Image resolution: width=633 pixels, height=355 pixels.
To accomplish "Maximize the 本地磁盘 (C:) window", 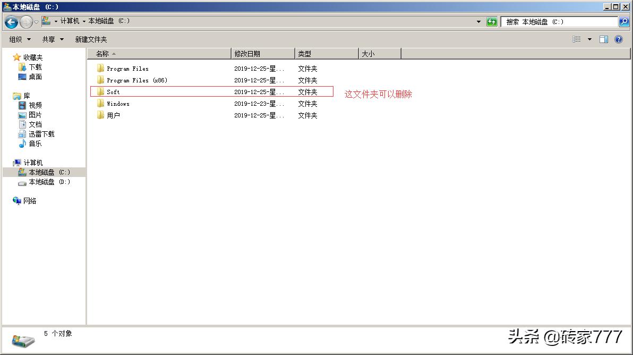I will click(x=615, y=6).
